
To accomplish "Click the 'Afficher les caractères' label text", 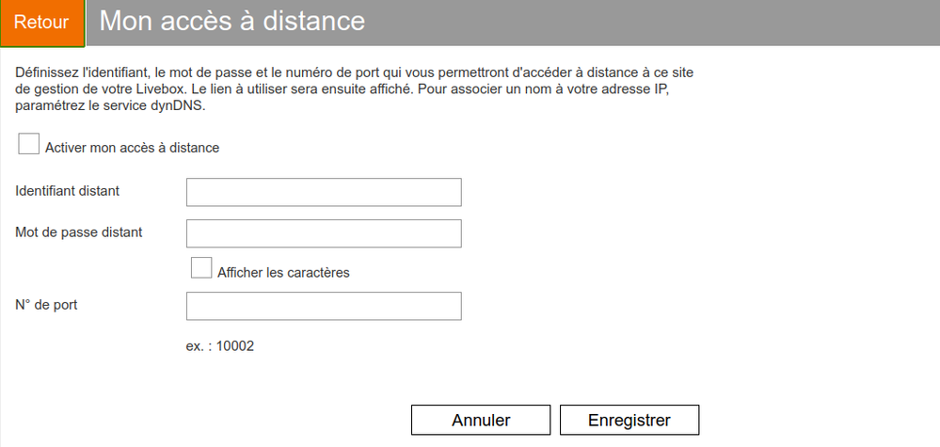I will (x=283, y=273).
